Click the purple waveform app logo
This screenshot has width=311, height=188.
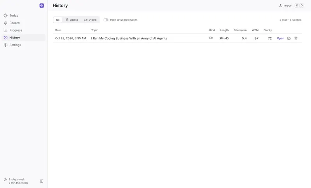coord(42,5)
